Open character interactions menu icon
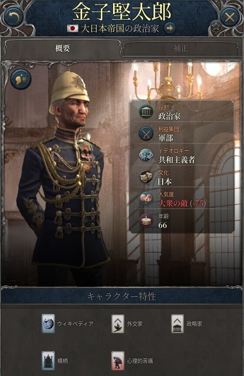This screenshot has width=244, height=376. (21, 79)
